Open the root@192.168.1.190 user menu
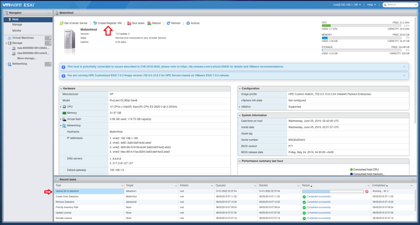420x225 pixels. (347, 5)
